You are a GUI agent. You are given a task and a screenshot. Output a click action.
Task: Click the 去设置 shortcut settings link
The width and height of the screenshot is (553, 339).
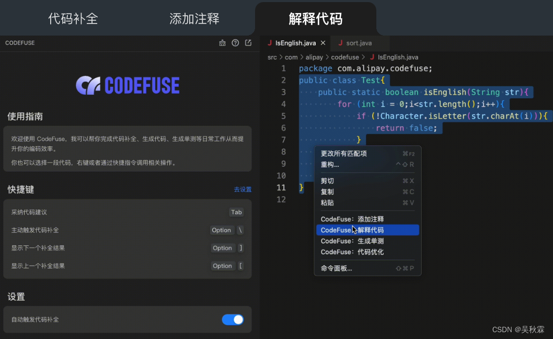coord(243,189)
